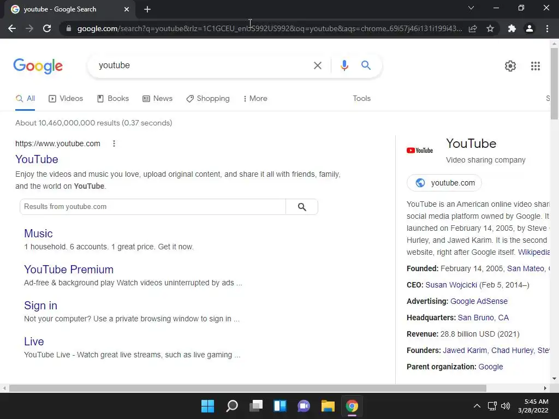Open the three-dot options beside youtube.com result
The width and height of the screenshot is (559, 419).
click(x=114, y=143)
